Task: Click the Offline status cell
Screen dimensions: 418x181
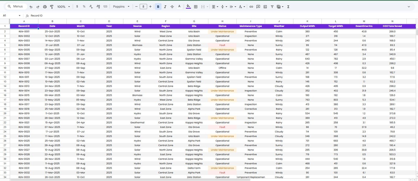Action: click(x=222, y=68)
